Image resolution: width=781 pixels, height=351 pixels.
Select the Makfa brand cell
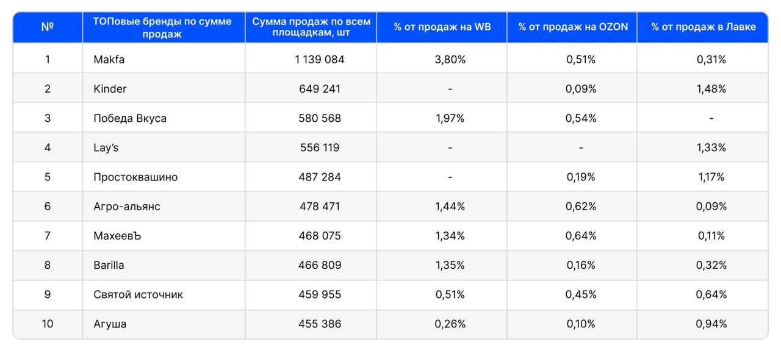(x=109, y=60)
